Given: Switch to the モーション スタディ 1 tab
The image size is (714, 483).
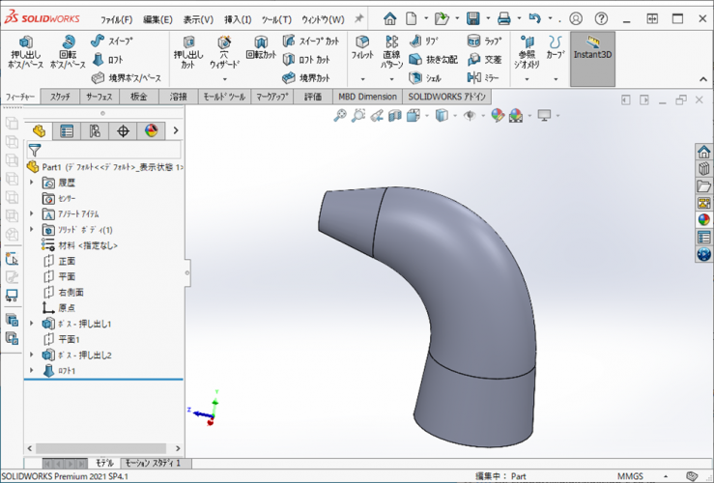Looking at the screenshot, I should coord(153,464).
